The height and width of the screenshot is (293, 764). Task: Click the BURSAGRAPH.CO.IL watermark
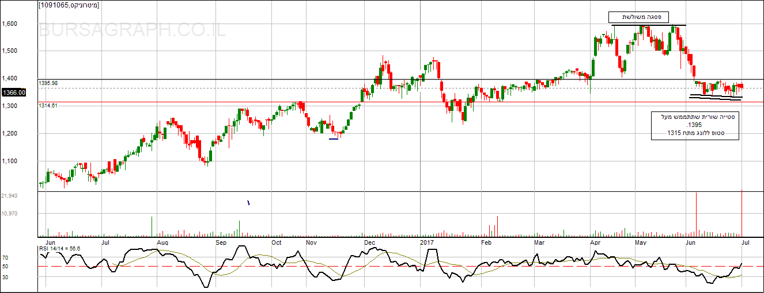pos(132,30)
